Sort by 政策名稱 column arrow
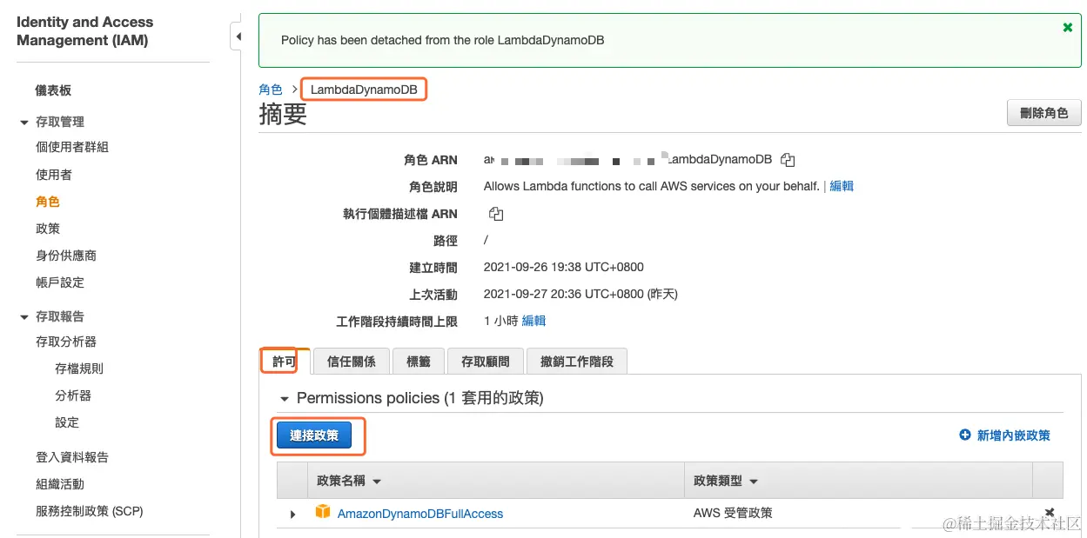 377,482
